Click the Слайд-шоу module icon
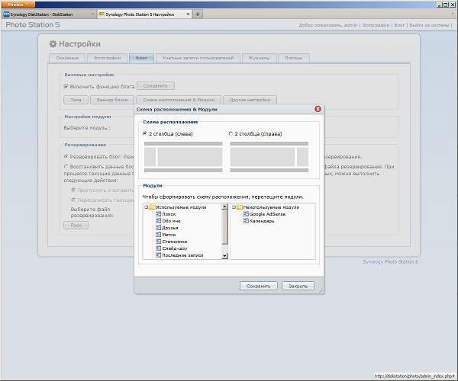 point(158,248)
